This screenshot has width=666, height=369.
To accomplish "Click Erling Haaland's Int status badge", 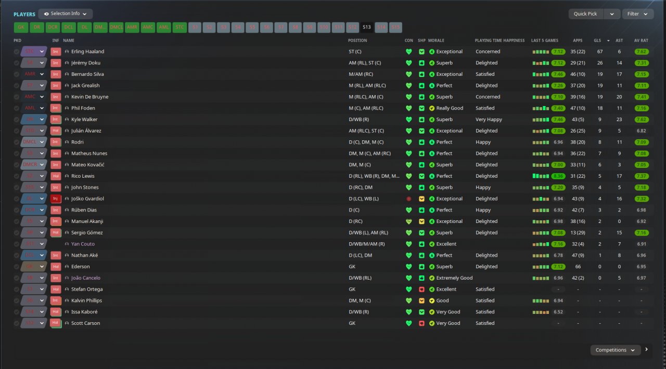I will pos(56,51).
